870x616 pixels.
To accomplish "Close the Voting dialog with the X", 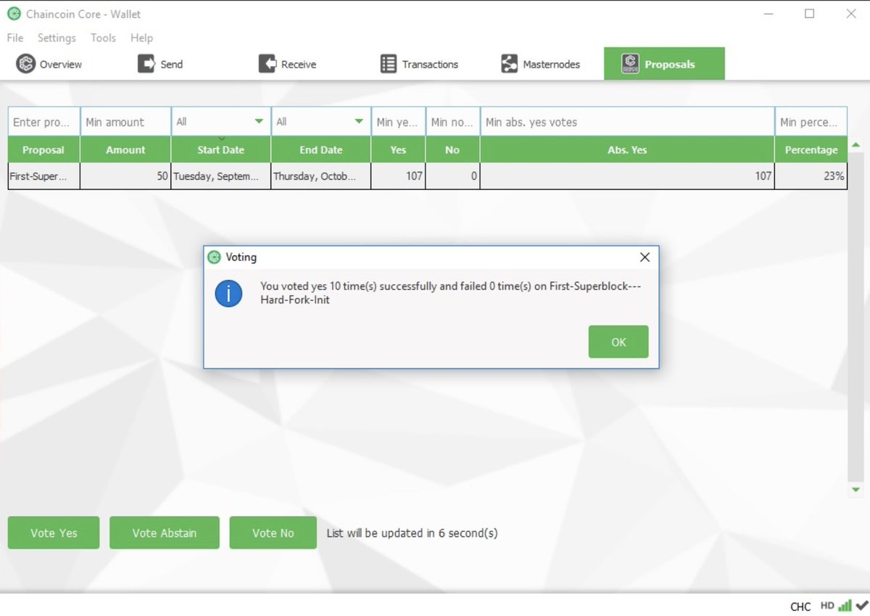I will [645, 257].
